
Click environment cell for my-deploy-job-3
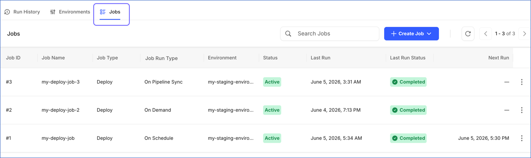coord(231,82)
